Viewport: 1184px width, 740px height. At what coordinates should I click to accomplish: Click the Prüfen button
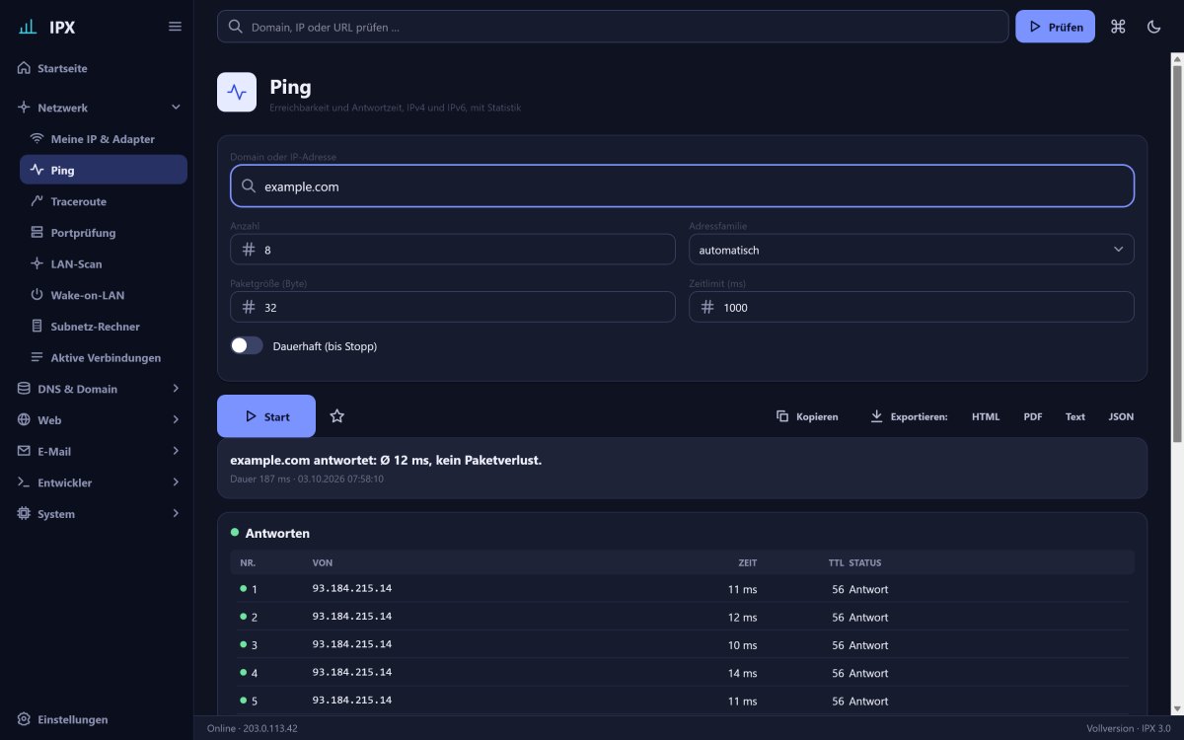click(1055, 27)
